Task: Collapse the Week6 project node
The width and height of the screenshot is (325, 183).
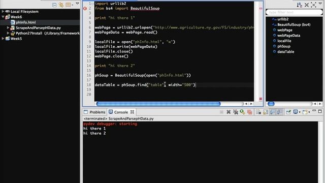Action: [x=3, y=17]
